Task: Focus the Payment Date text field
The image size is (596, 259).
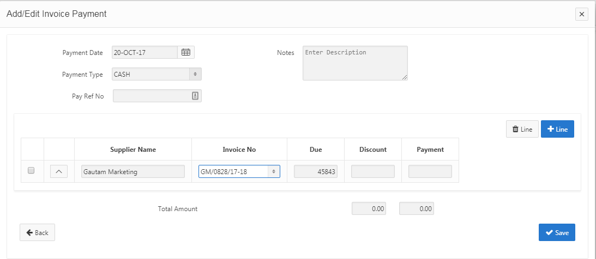Action: coord(145,52)
